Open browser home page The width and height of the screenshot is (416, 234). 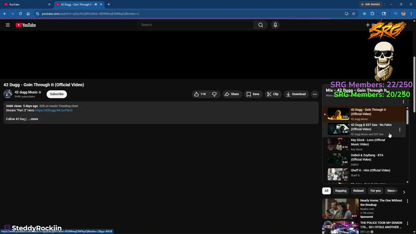28,14
